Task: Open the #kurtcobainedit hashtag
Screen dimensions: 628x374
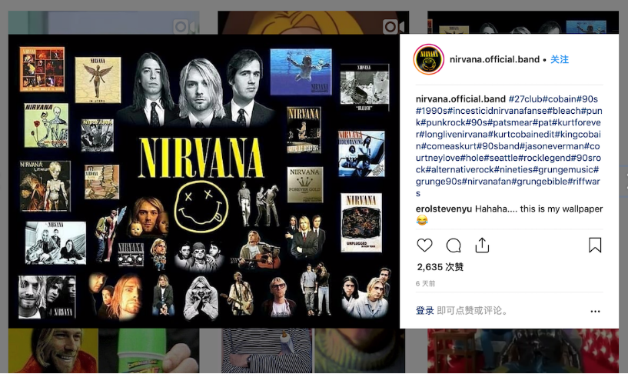Action: [x=521, y=135]
